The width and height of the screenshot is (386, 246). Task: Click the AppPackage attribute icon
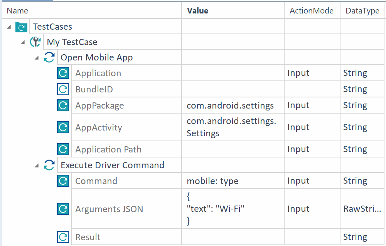(x=63, y=105)
